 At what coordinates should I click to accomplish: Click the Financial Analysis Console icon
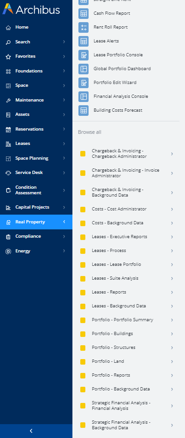[84, 96]
